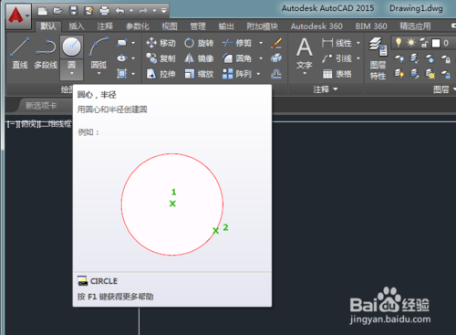Open Layer Properties (图层特性) manager
This screenshot has height=335, width=456.
click(378, 58)
